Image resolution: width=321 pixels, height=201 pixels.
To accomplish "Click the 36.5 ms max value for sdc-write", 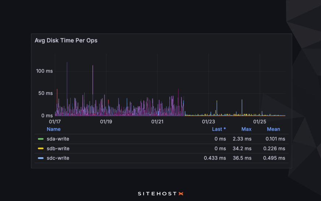I will (x=242, y=158).
